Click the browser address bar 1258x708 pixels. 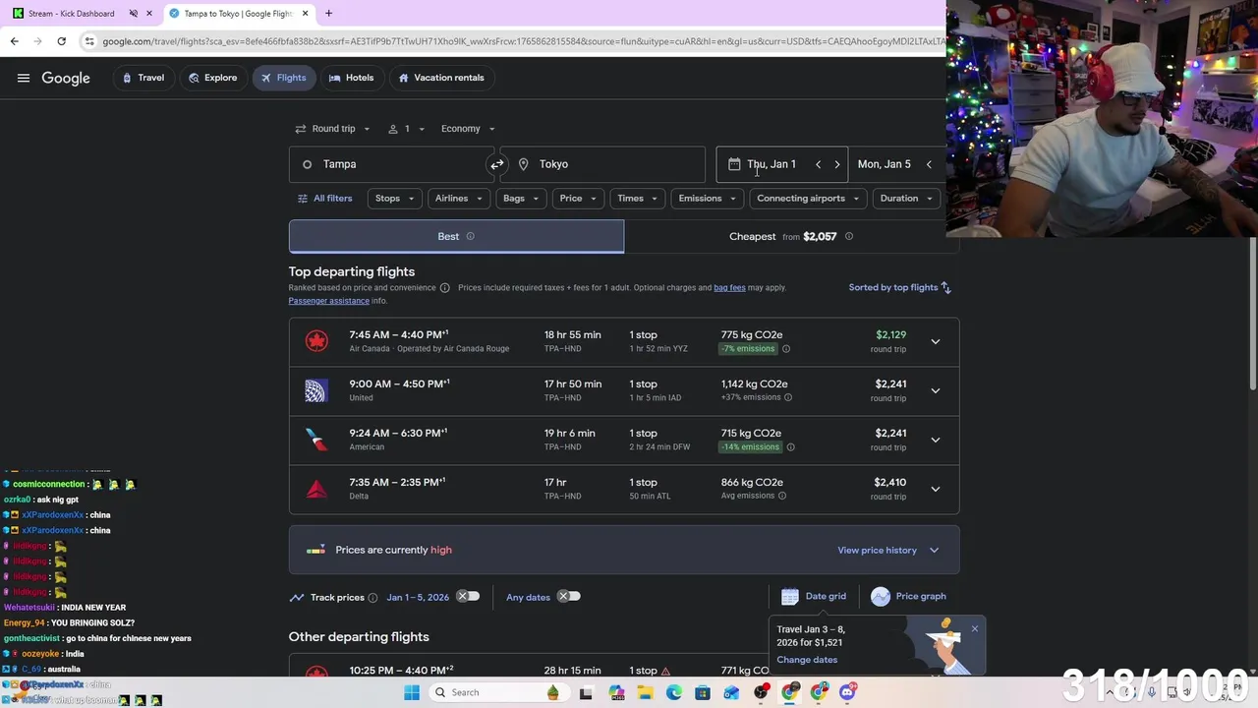point(521,41)
